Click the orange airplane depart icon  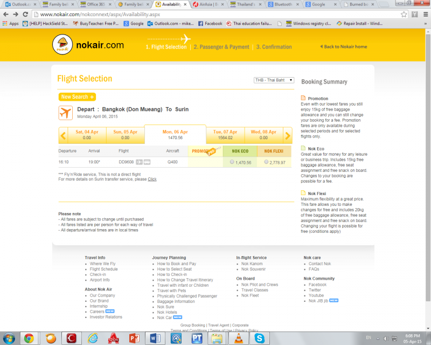point(65,113)
